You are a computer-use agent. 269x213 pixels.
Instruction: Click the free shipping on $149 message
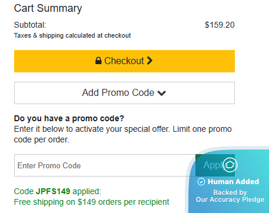pyautogui.click(x=91, y=202)
